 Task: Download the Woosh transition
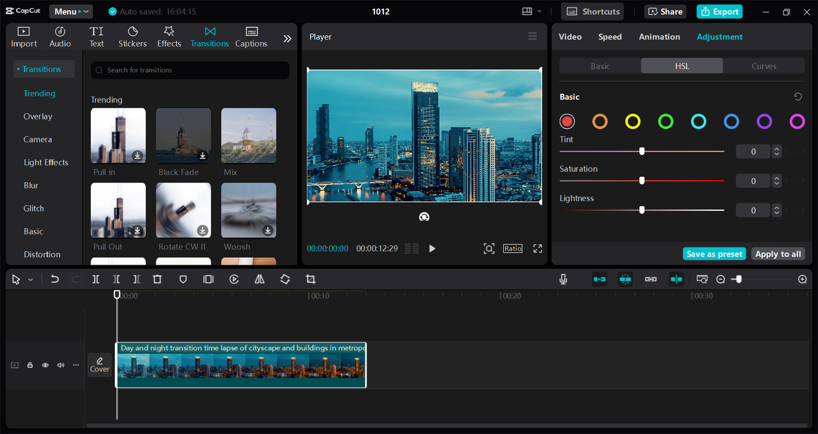pos(268,230)
